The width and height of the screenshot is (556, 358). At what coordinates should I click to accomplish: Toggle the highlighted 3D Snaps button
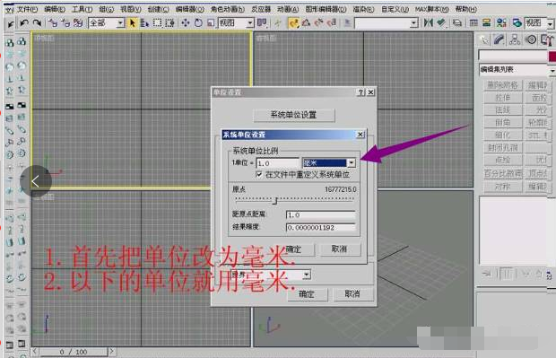pos(293,23)
